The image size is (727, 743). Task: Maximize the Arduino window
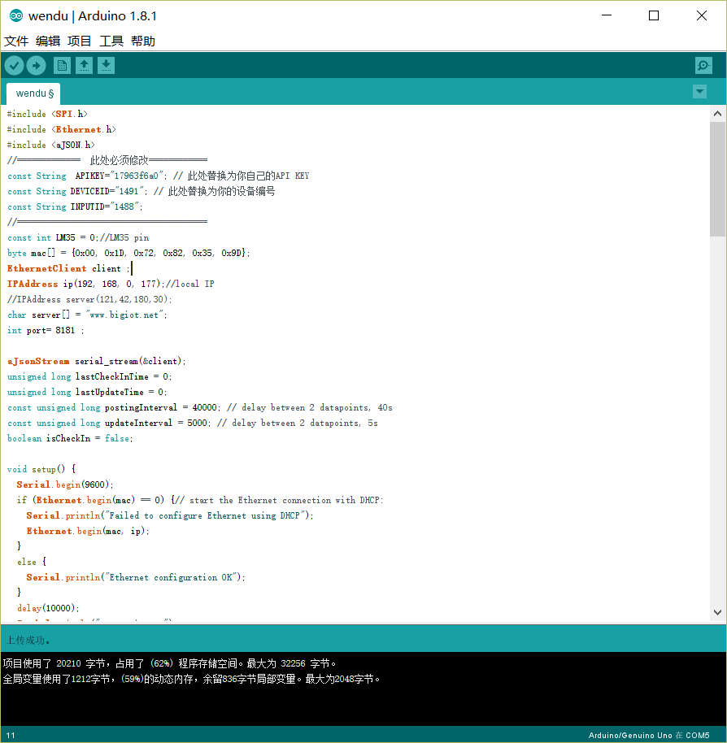654,15
